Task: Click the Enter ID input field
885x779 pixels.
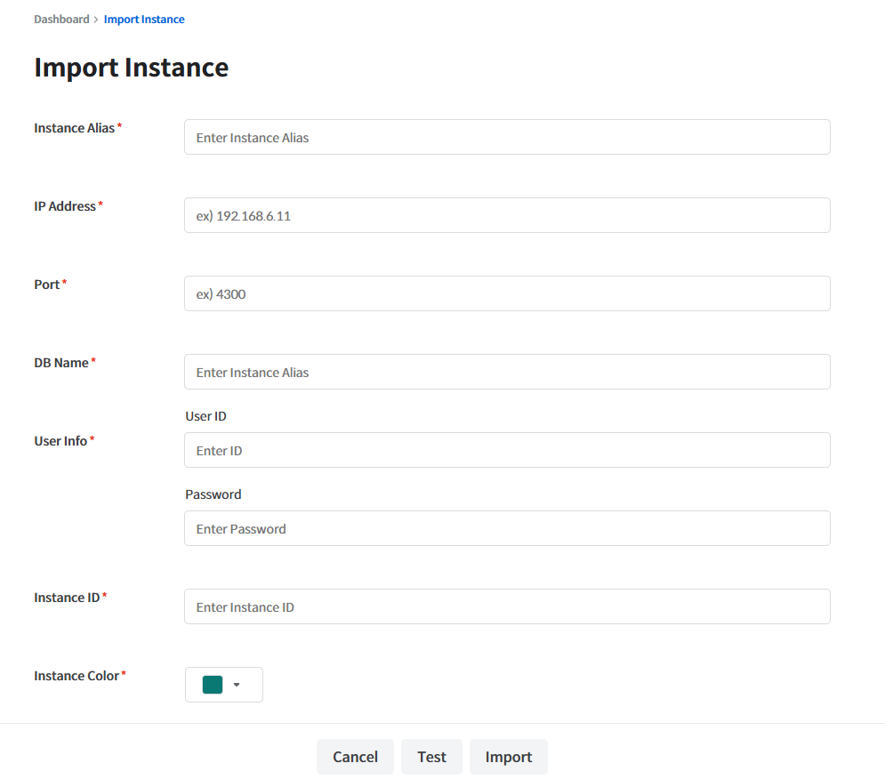Action: point(507,451)
